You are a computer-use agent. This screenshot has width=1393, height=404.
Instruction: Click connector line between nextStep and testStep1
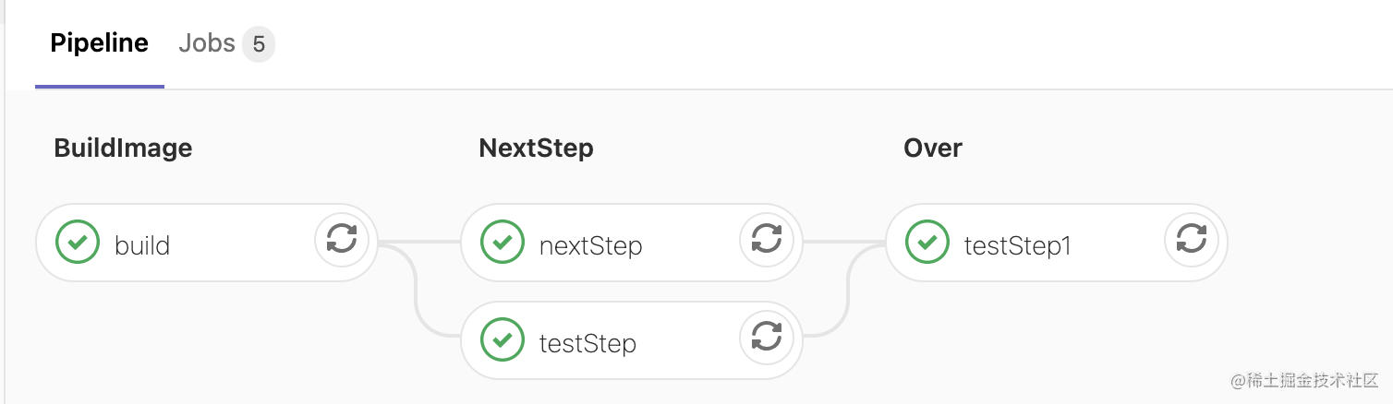tap(842, 243)
